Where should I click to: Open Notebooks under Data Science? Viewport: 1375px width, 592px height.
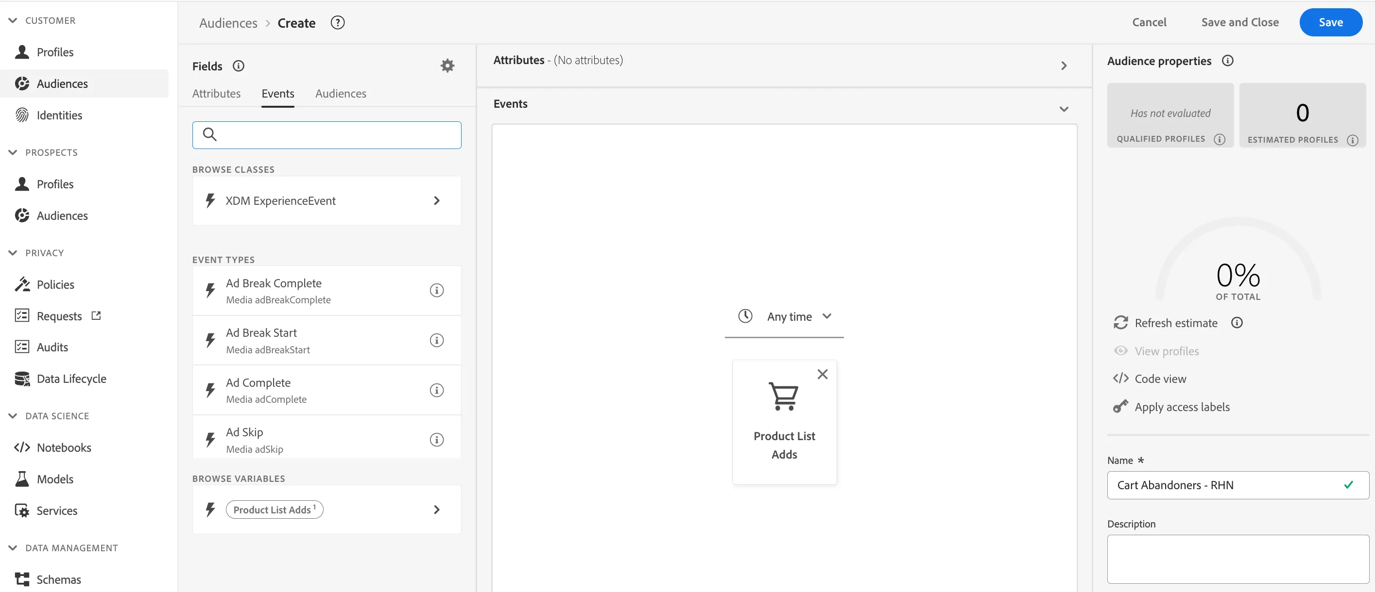(x=64, y=447)
